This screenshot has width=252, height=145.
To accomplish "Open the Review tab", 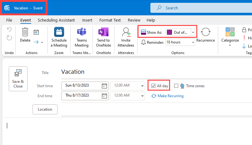I will pos(134,20).
